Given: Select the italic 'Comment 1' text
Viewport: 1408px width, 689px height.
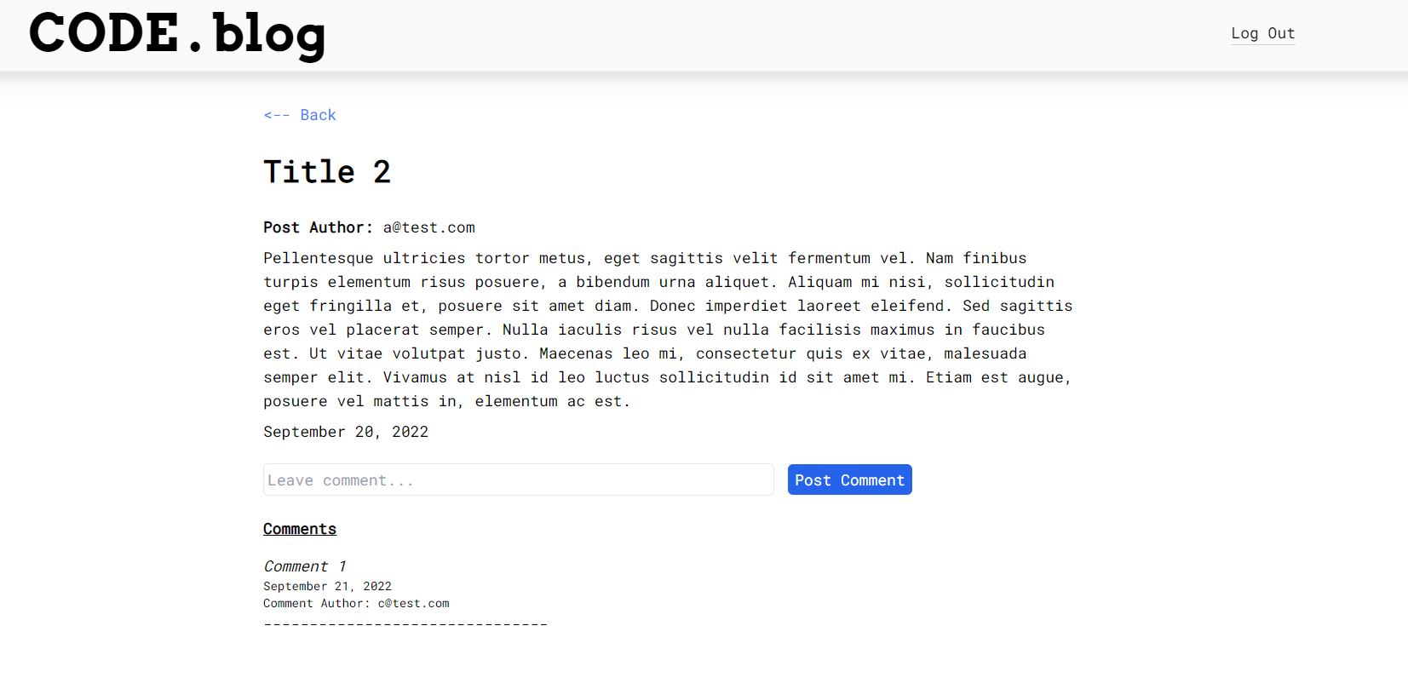Looking at the screenshot, I should tap(305, 566).
